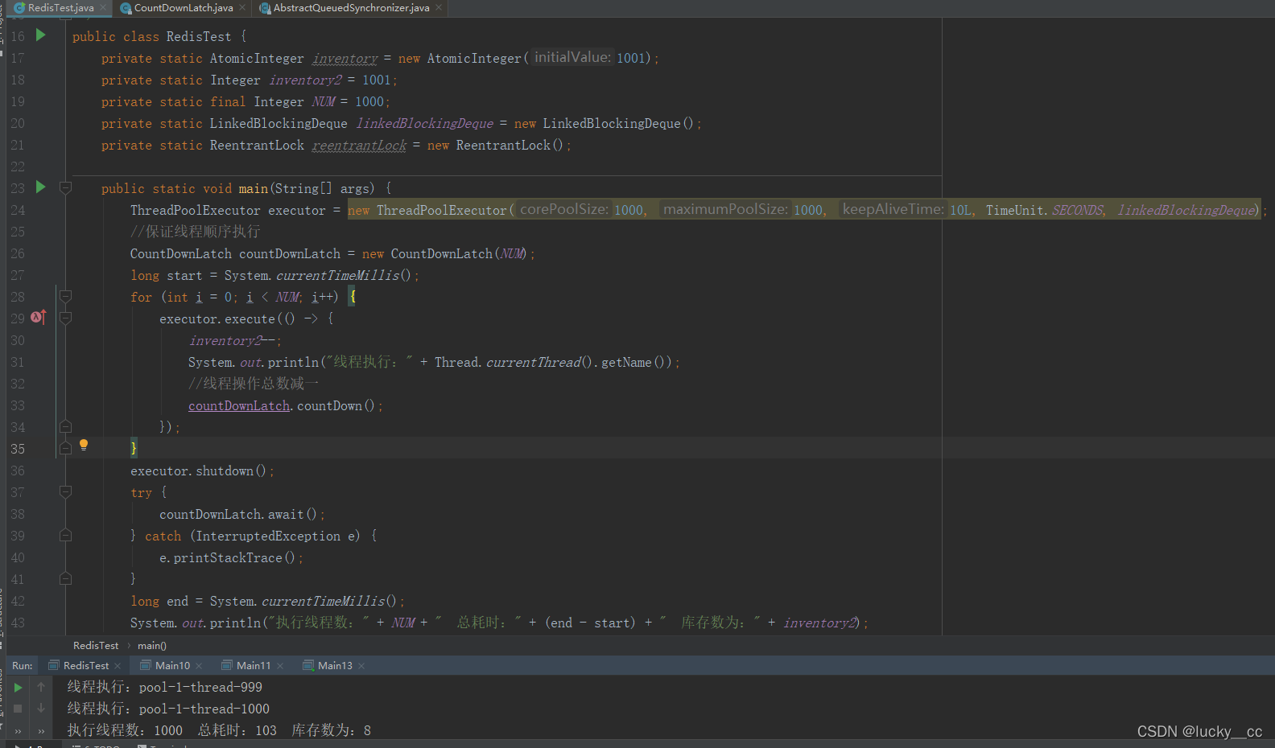Click the CountDownLatch.java class file icon
Image resolution: width=1275 pixels, height=748 pixels.
[x=126, y=8]
